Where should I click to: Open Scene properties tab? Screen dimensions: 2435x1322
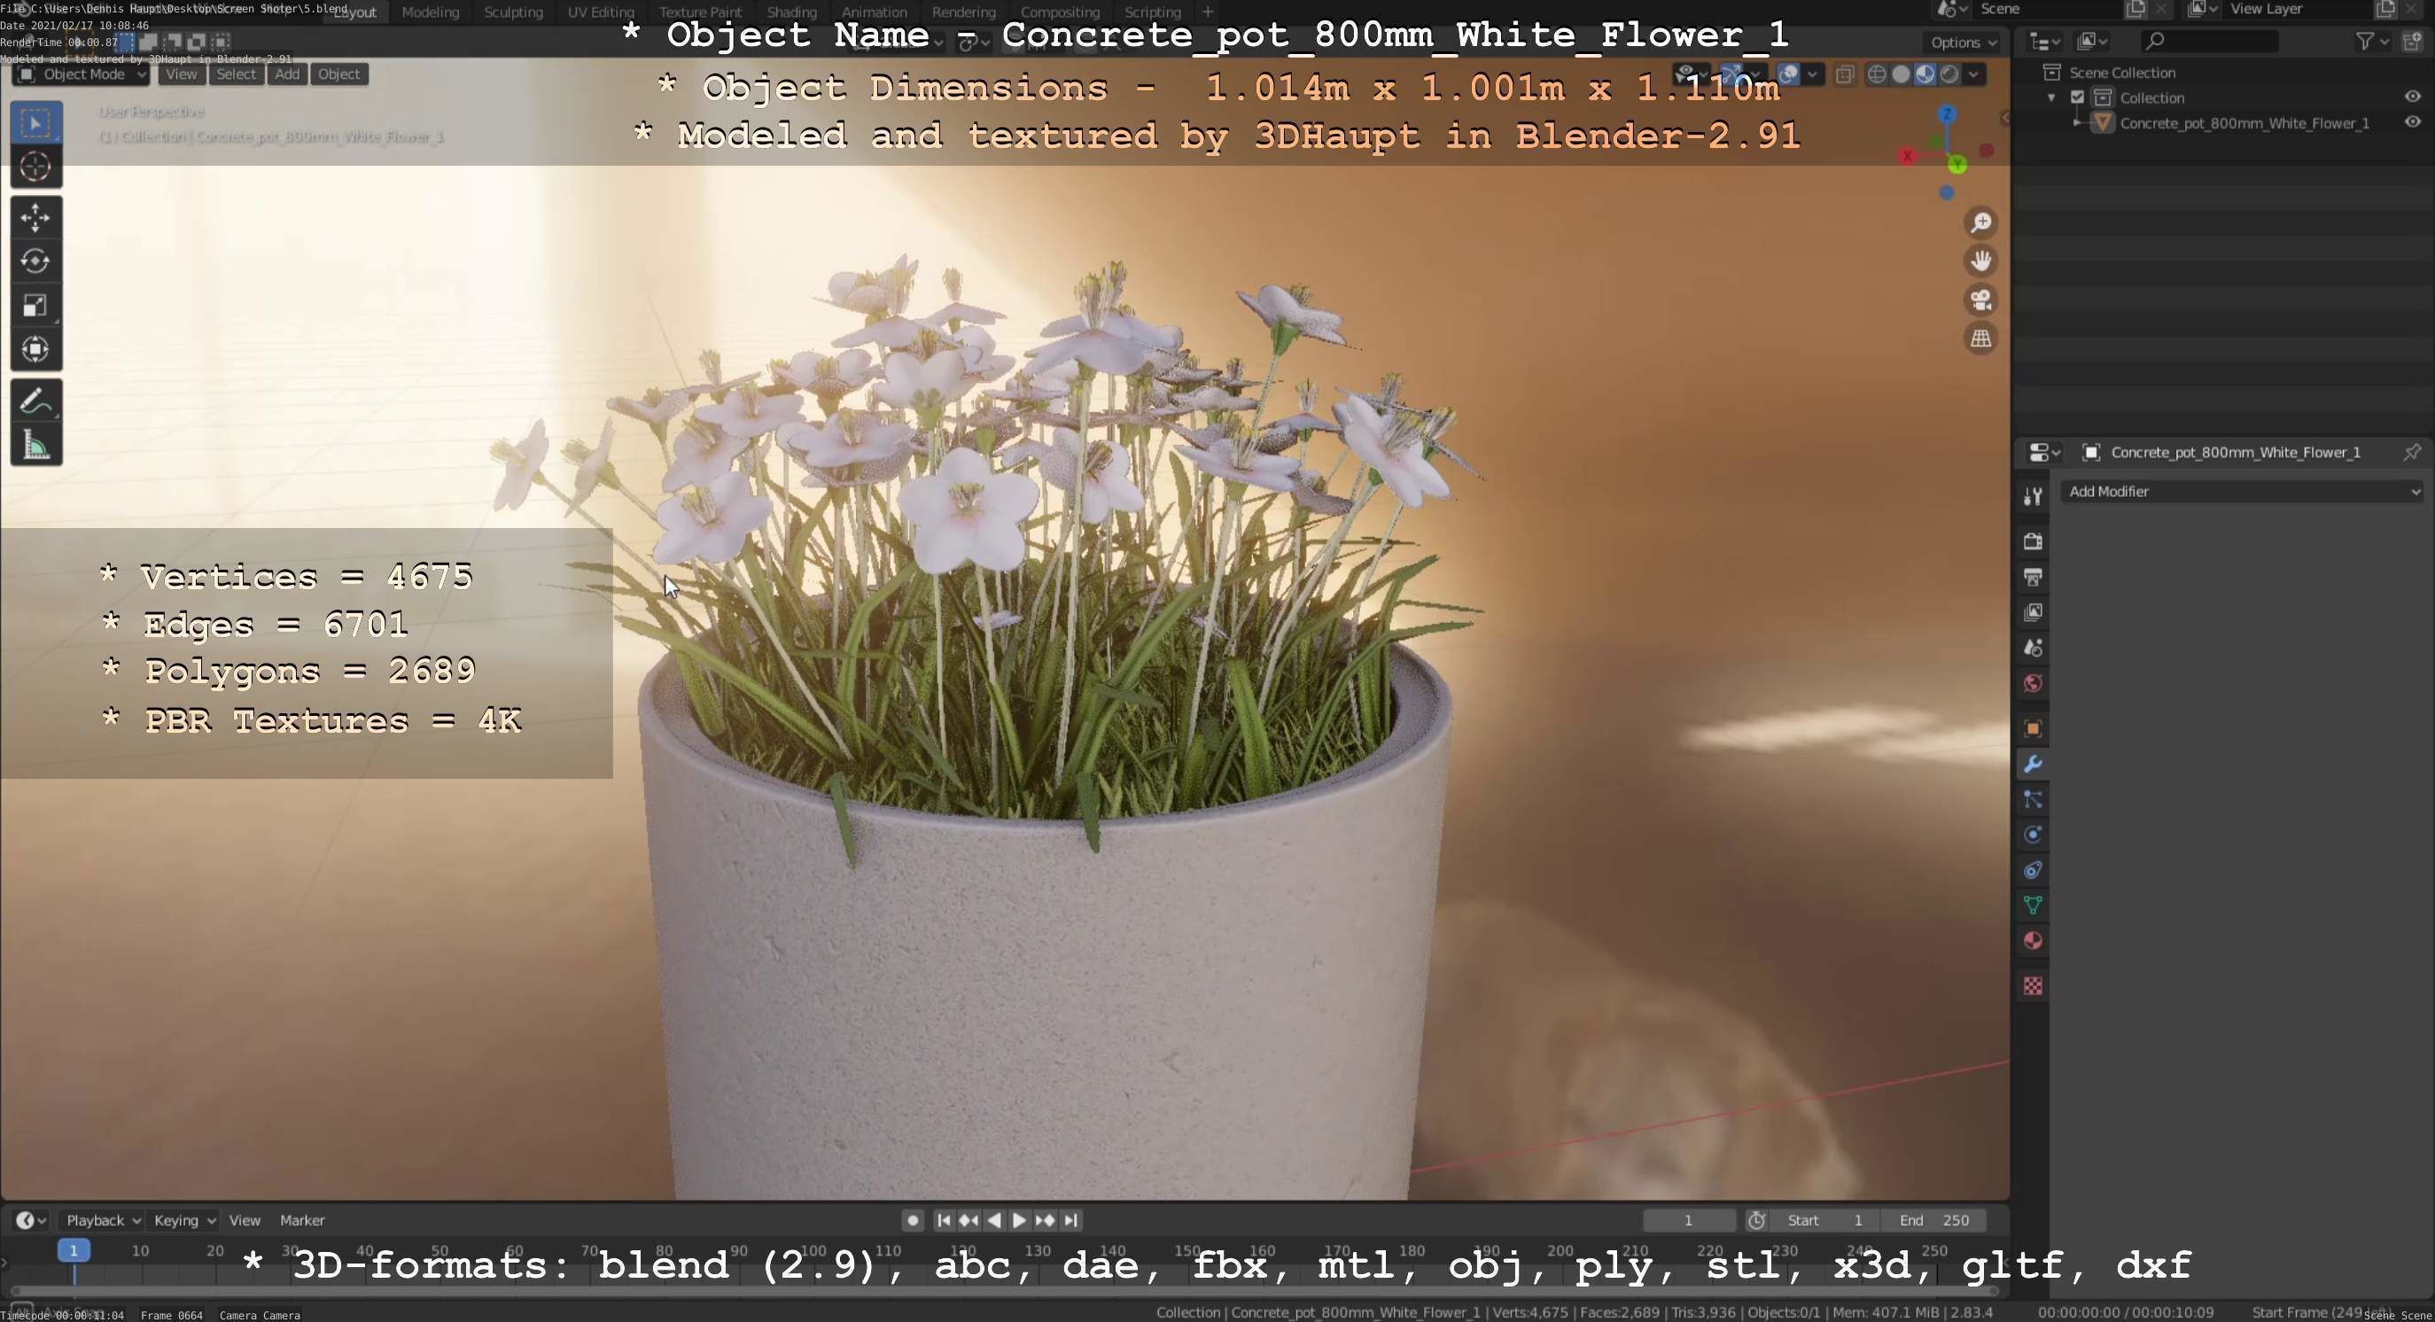[x=2033, y=649]
